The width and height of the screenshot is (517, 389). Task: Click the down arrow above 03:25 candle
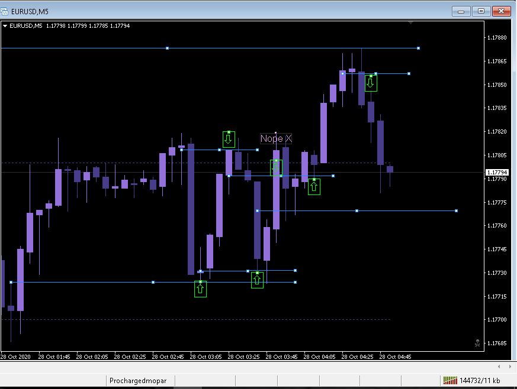point(229,140)
